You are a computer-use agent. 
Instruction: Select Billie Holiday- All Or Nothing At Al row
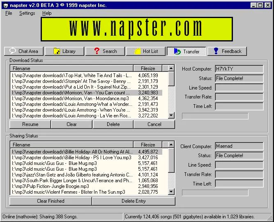click(x=87, y=152)
